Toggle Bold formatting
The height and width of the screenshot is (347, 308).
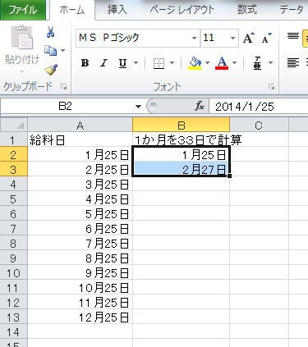[85, 63]
